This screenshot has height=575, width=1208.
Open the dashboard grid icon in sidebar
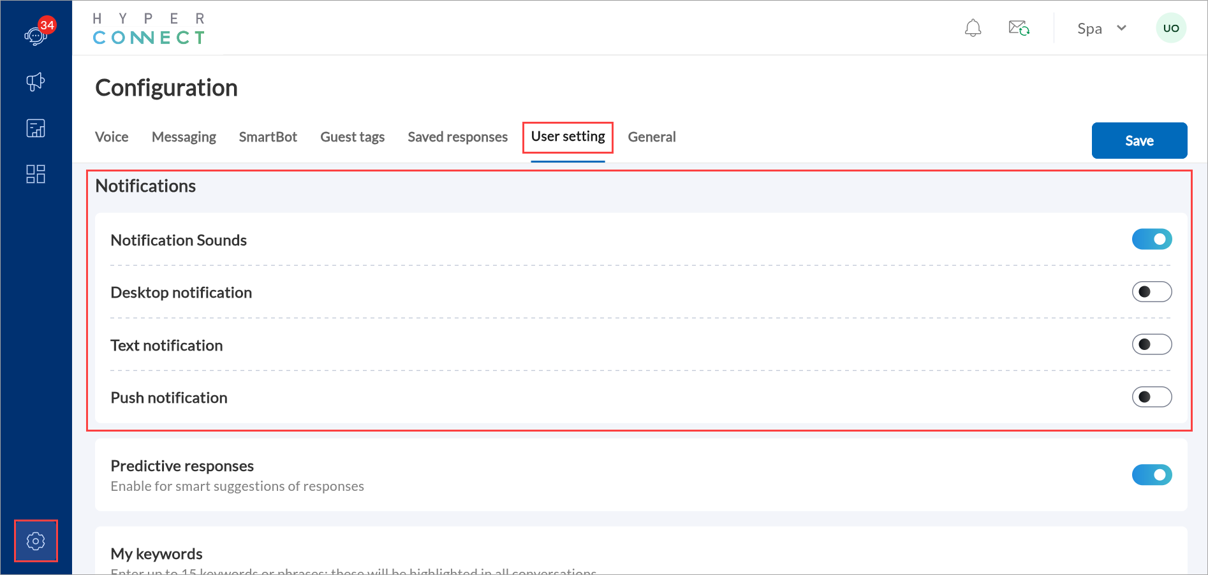(x=36, y=174)
